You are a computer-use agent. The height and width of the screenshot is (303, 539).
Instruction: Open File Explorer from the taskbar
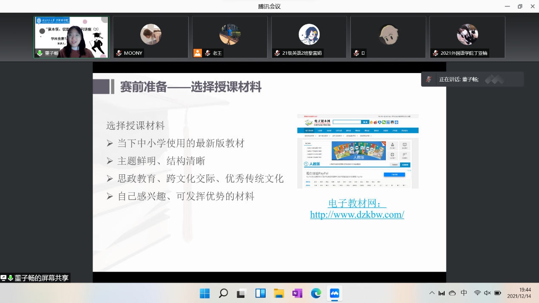point(279,293)
